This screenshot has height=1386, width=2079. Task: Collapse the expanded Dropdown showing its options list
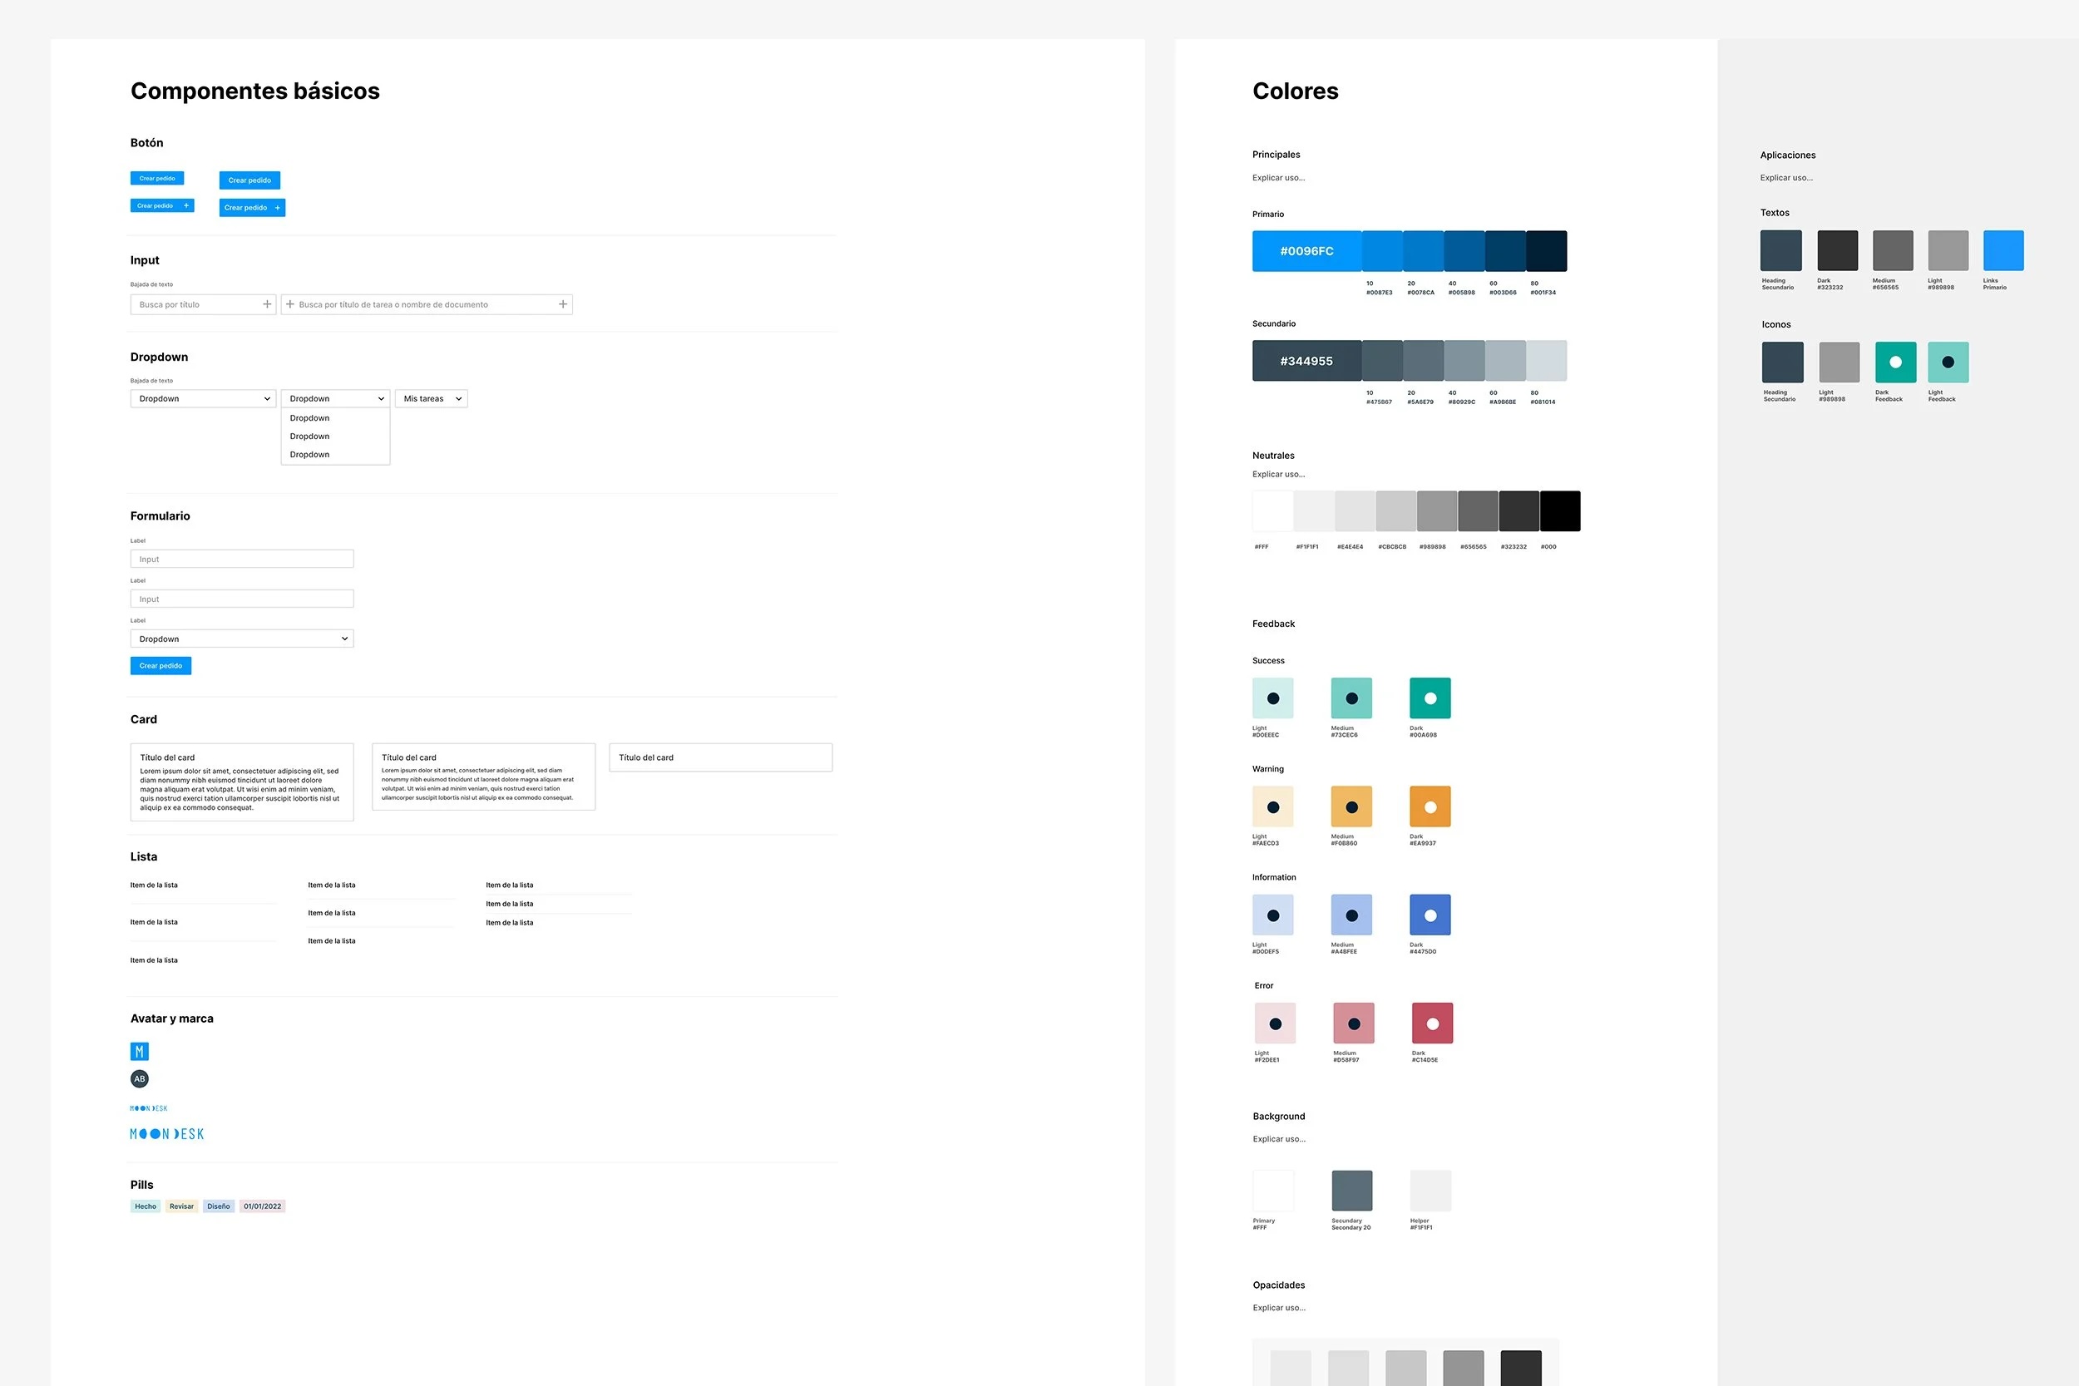coord(335,398)
